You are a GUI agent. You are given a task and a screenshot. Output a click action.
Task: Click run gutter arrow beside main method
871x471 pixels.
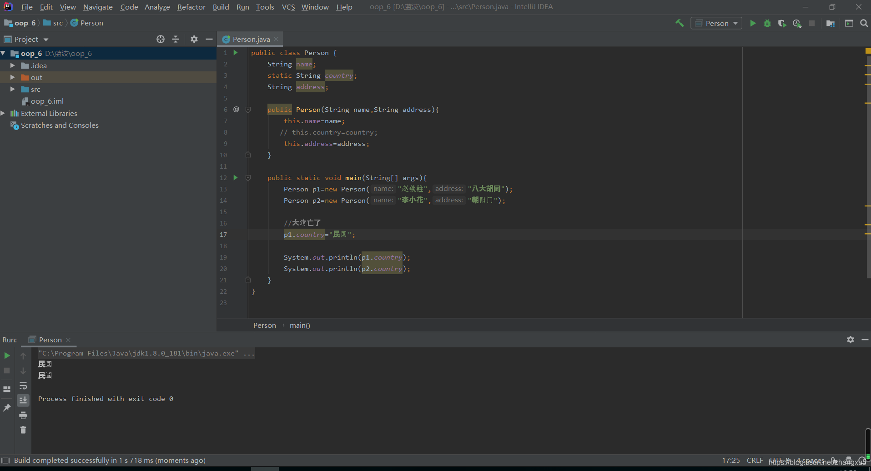click(x=236, y=178)
